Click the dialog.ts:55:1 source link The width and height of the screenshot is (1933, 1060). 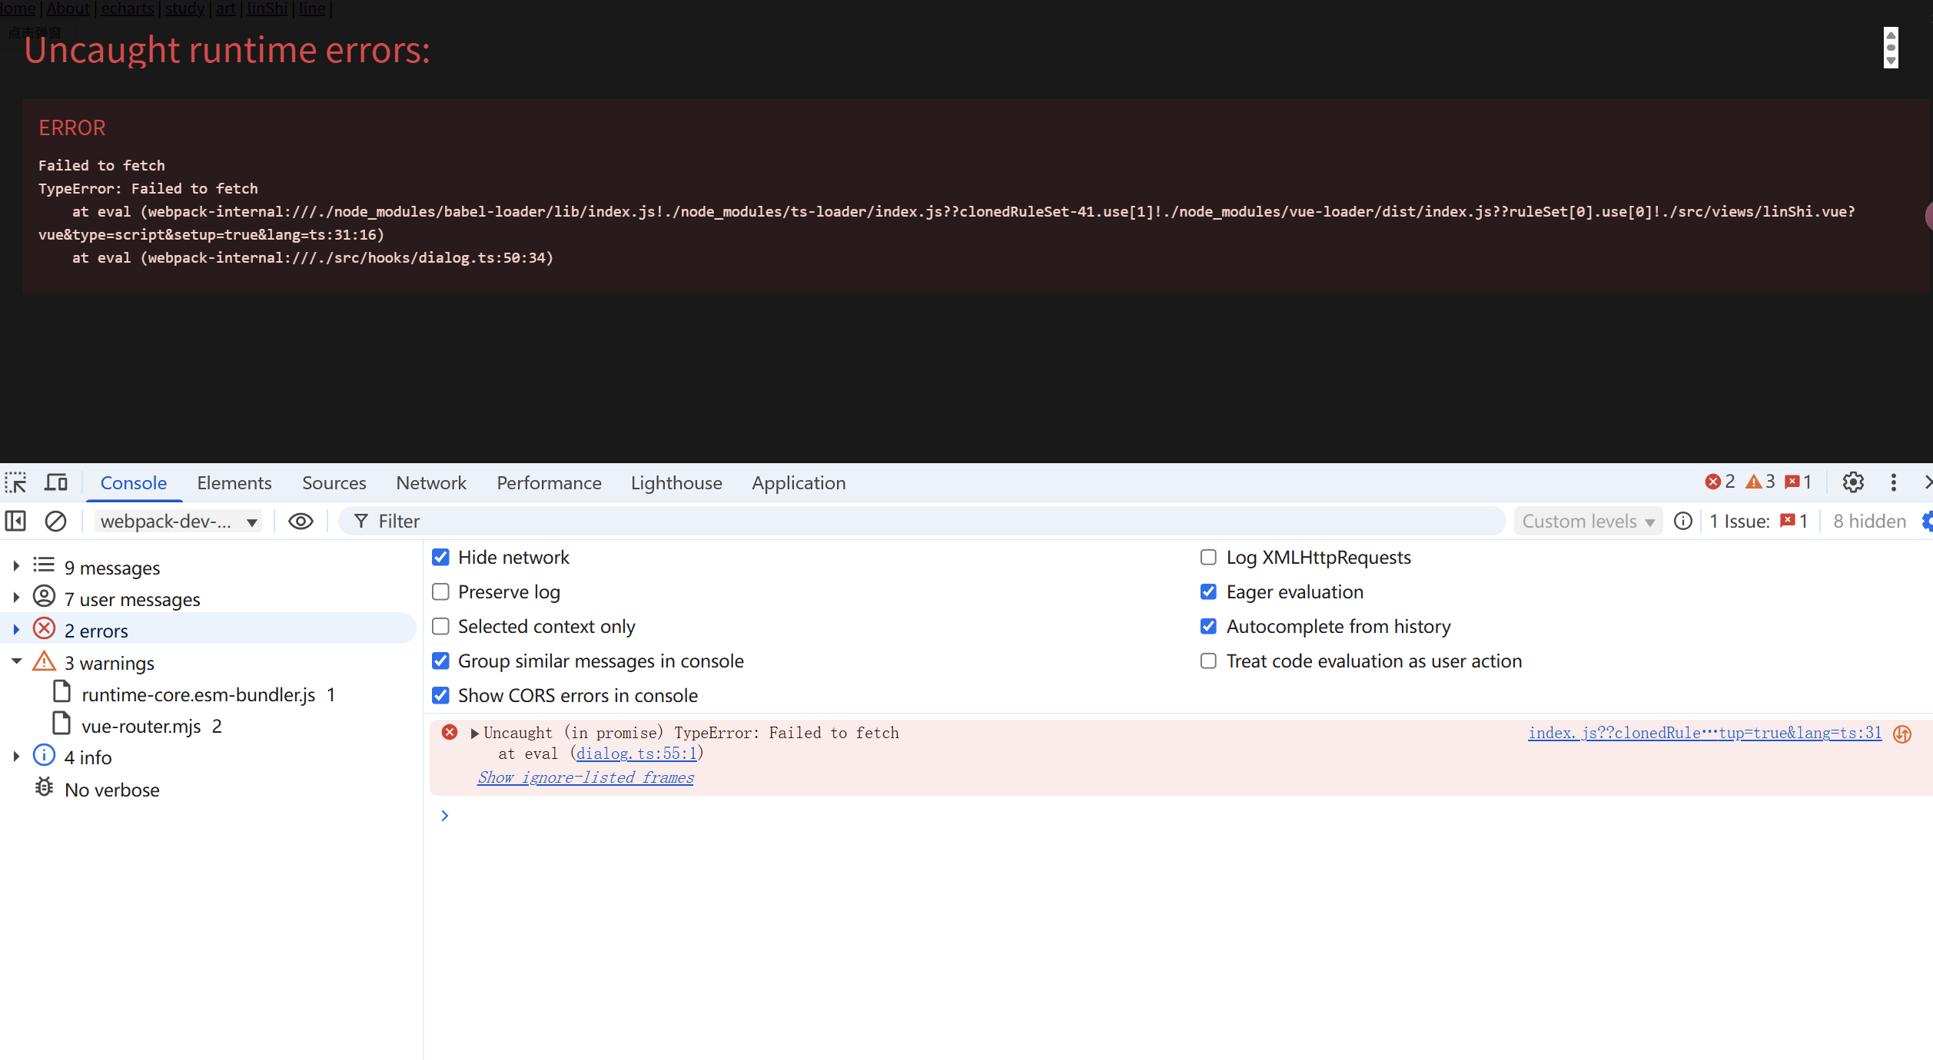click(x=636, y=754)
